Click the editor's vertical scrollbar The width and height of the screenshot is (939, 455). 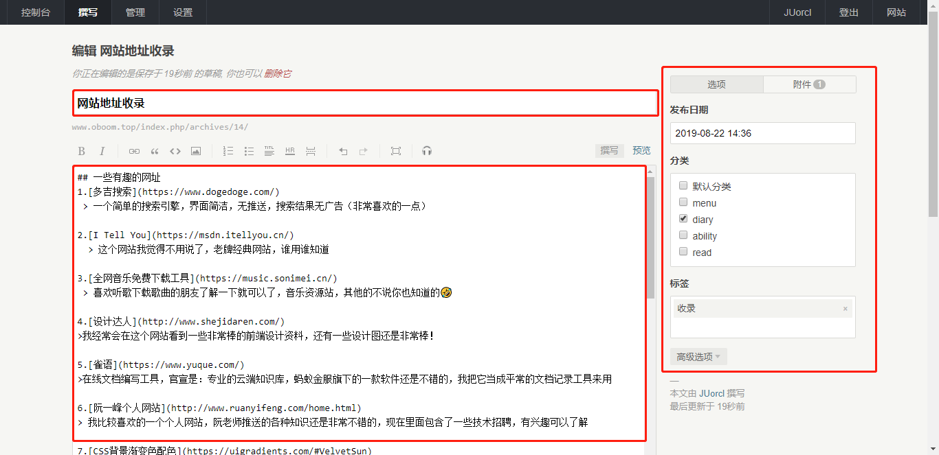(650, 237)
